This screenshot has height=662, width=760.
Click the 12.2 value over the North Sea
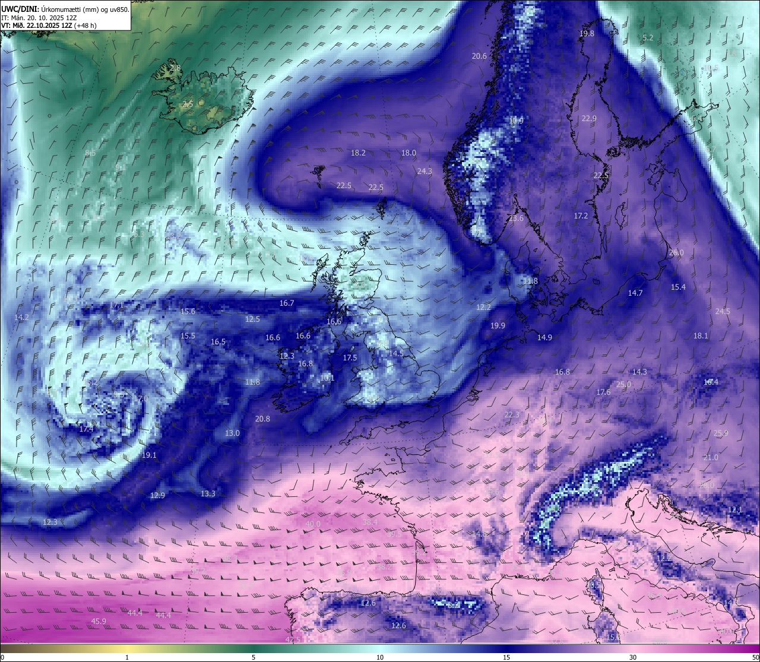click(483, 307)
